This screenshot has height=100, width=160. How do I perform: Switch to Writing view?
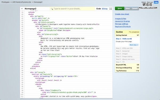point(105,9)
